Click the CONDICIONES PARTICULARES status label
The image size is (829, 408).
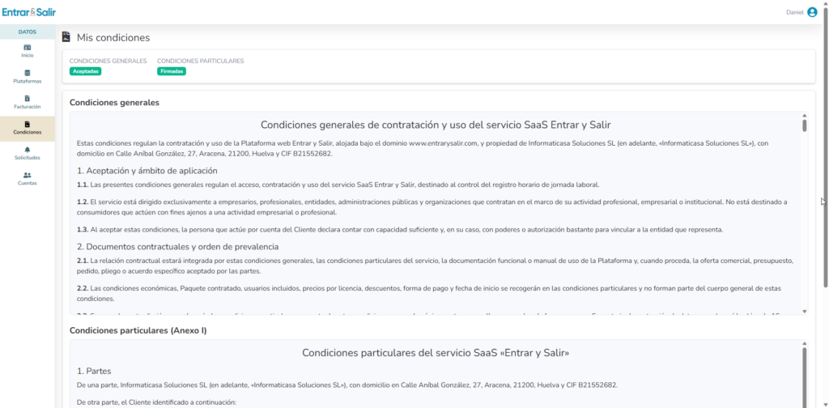pyautogui.click(x=201, y=61)
